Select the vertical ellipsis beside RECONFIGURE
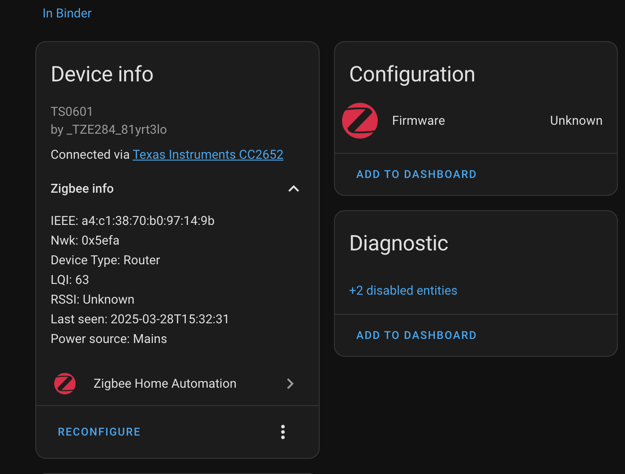Viewport: 625px width, 474px height. point(283,432)
